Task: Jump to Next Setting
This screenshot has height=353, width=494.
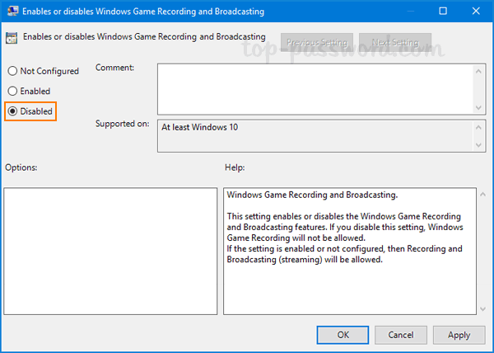Action: coord(394,42)
